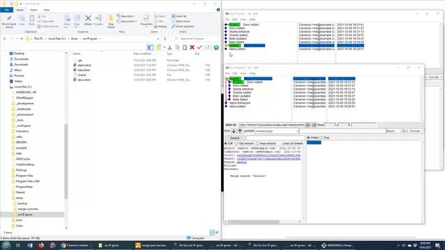Open the Help menu in back gitk window

tap(252, 19)
